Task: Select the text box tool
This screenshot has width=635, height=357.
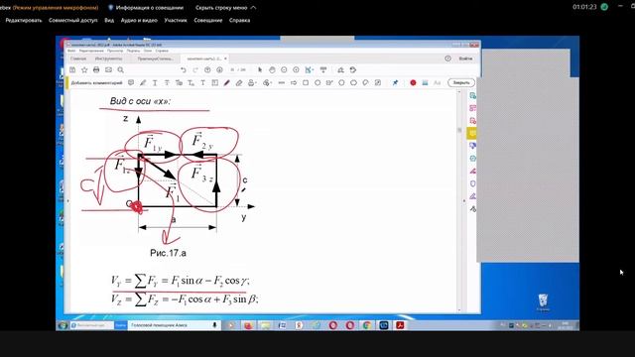Action: [x=215, y=82]
